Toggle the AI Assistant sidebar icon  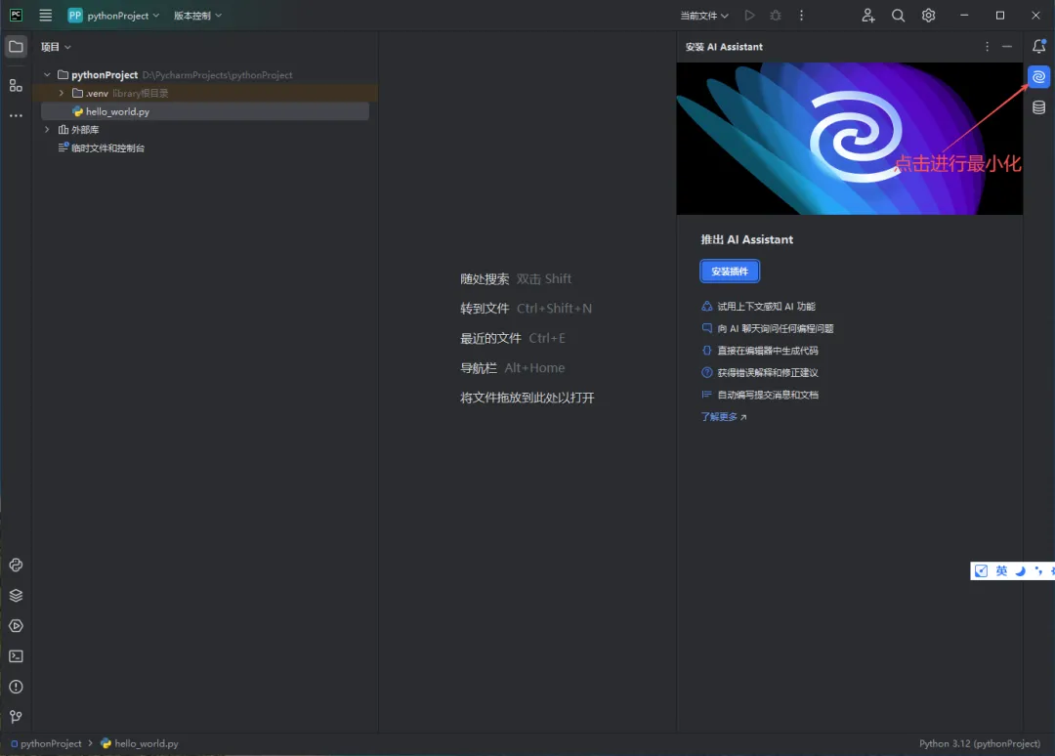1038,77
